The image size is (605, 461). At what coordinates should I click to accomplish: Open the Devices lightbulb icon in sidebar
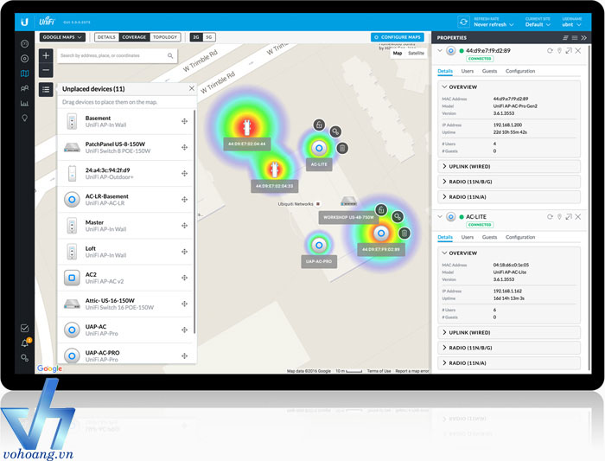click(x=25, y=118)
